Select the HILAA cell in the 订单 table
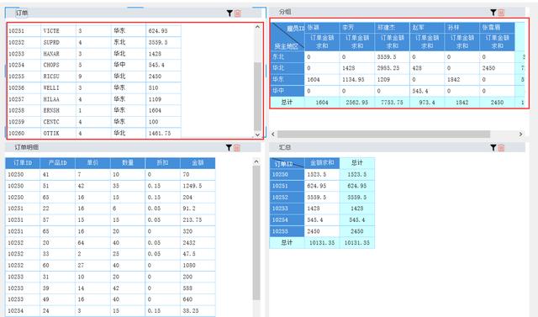The image size is (538, 317). [58, 99]
